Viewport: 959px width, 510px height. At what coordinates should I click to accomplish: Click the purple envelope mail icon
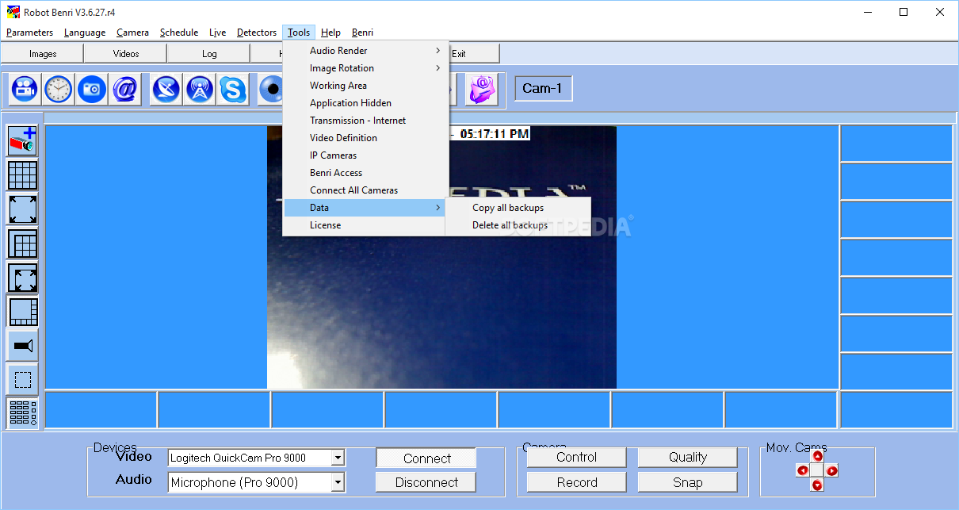click(x=481, y=90)
